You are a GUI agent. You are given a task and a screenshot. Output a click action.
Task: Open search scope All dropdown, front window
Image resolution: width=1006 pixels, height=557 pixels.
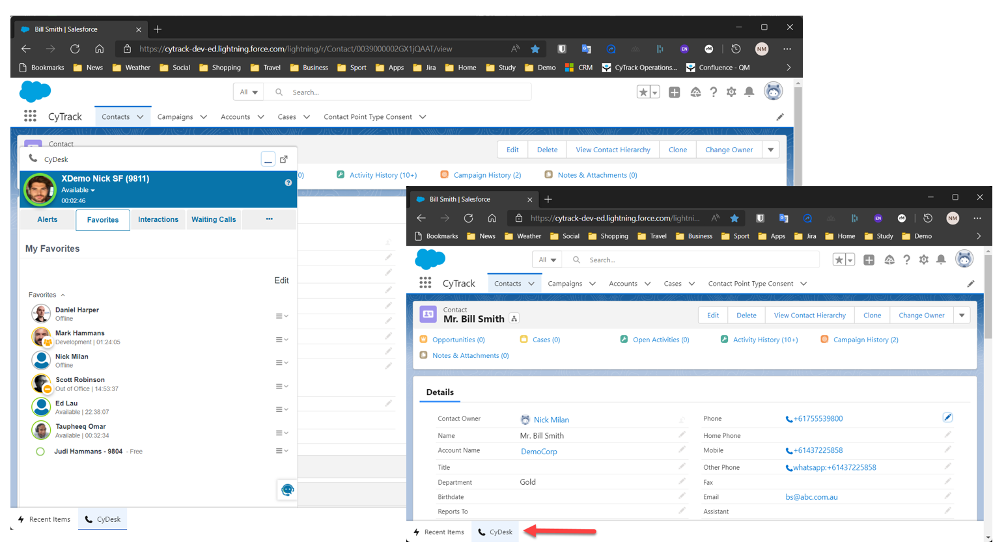point(547,260)
